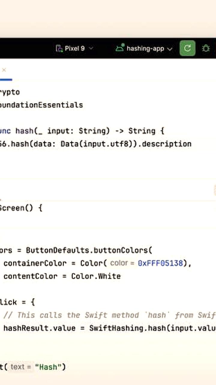Start debugging with the bug icon
Viewport: 216px width, 385px height.
[x=206, y=48]
